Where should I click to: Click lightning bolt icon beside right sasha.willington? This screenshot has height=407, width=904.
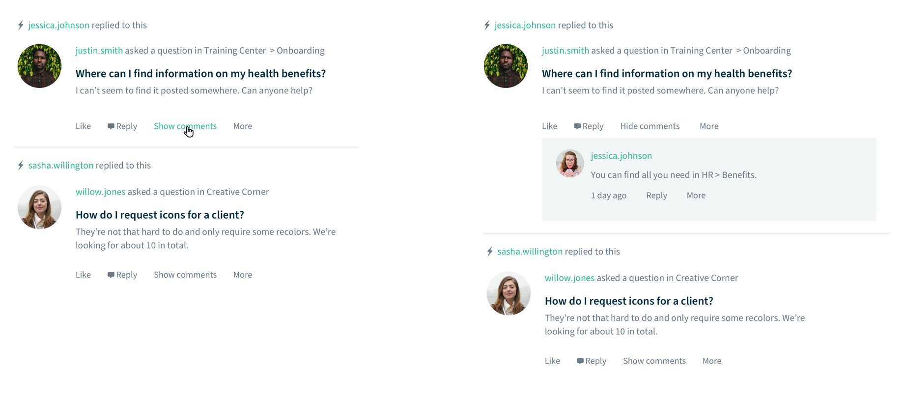pos(490,251)
